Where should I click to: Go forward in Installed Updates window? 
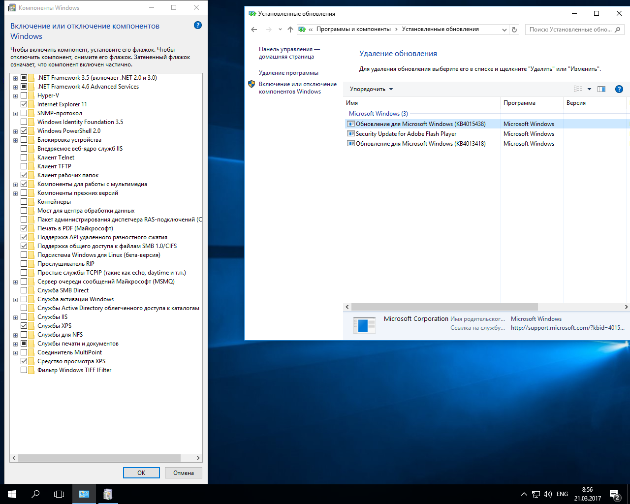click(x=268, y=30)
